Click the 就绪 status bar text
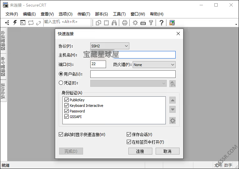Screen dimensions: 239x169 [6, 165]
